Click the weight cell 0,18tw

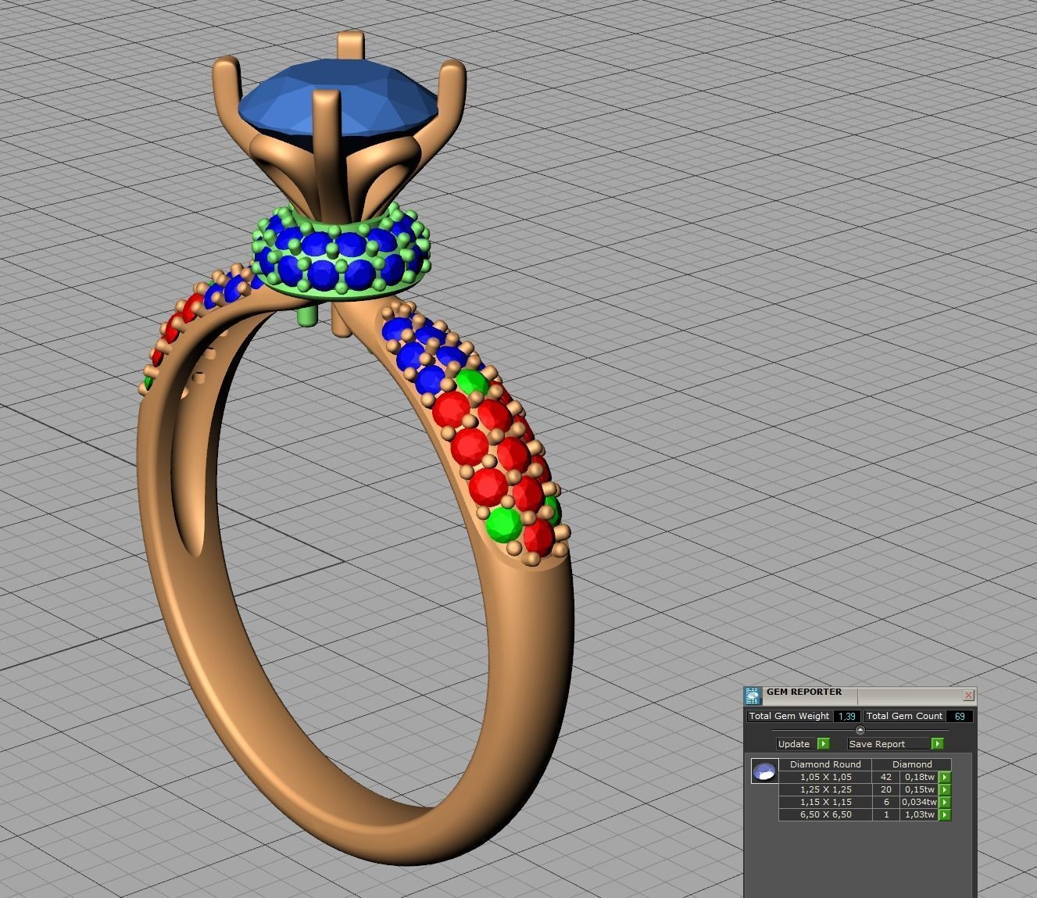[920, 777]
